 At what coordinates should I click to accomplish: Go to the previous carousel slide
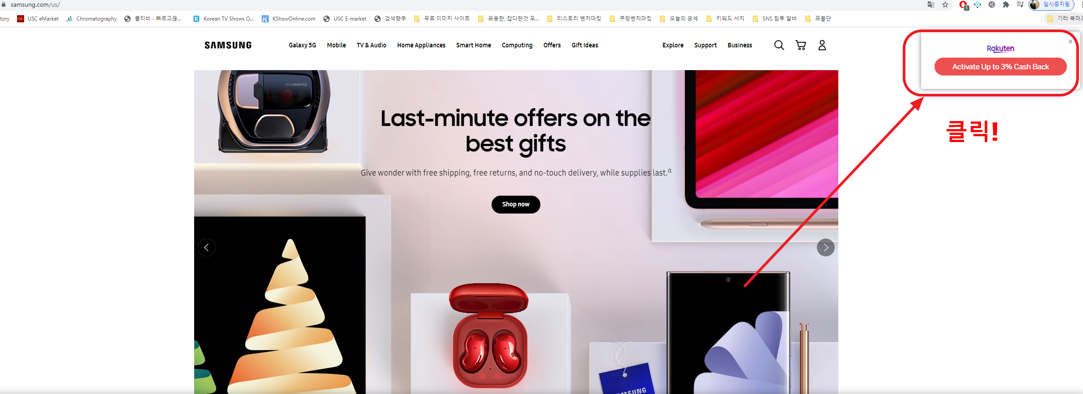pyautogui.click(x=207, y=247)
